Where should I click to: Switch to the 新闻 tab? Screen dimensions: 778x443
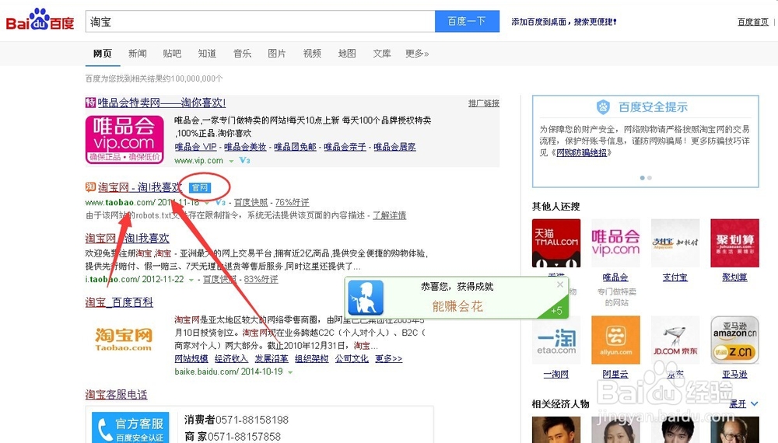pos(138,54)
